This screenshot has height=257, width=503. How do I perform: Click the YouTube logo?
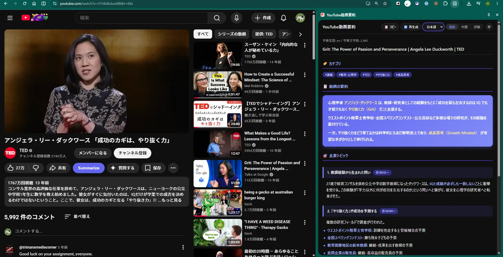[x=35, y=18]
